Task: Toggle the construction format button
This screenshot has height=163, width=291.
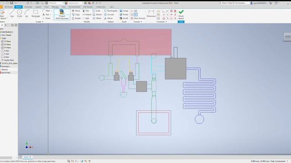Action: tap(132, 11)
